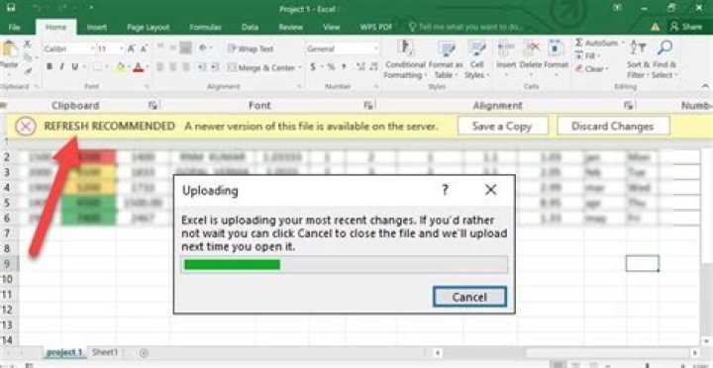Switch to the Data tab

coord(251,28)
